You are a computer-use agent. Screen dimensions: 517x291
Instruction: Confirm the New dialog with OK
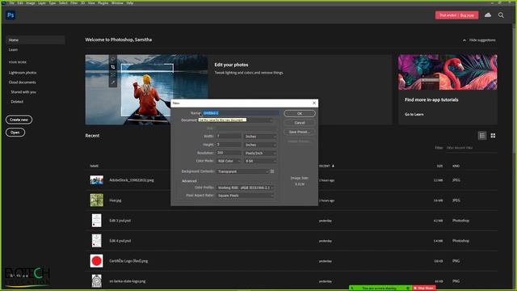click(300, 113)
